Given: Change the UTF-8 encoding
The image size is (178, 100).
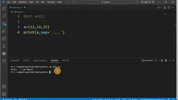Looking at the screenshot, I should [117, 99].
